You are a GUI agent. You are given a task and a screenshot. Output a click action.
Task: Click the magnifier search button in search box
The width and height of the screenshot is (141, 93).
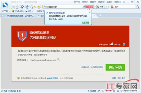coord(138,7)
